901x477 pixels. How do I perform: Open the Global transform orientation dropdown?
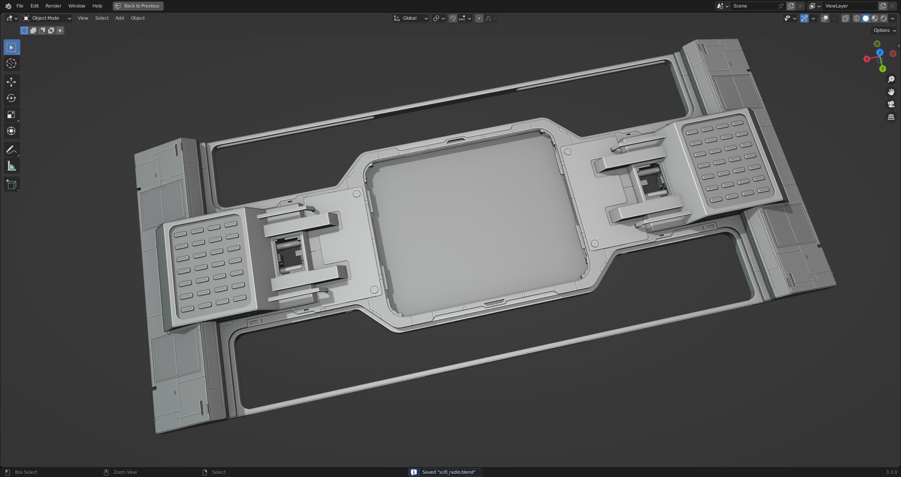410,18
